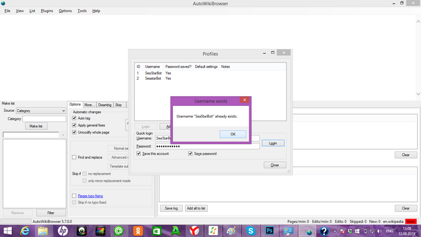The image size is (421, 237).
Task: Click the Password field in Quick login
Action: (207, 146)
